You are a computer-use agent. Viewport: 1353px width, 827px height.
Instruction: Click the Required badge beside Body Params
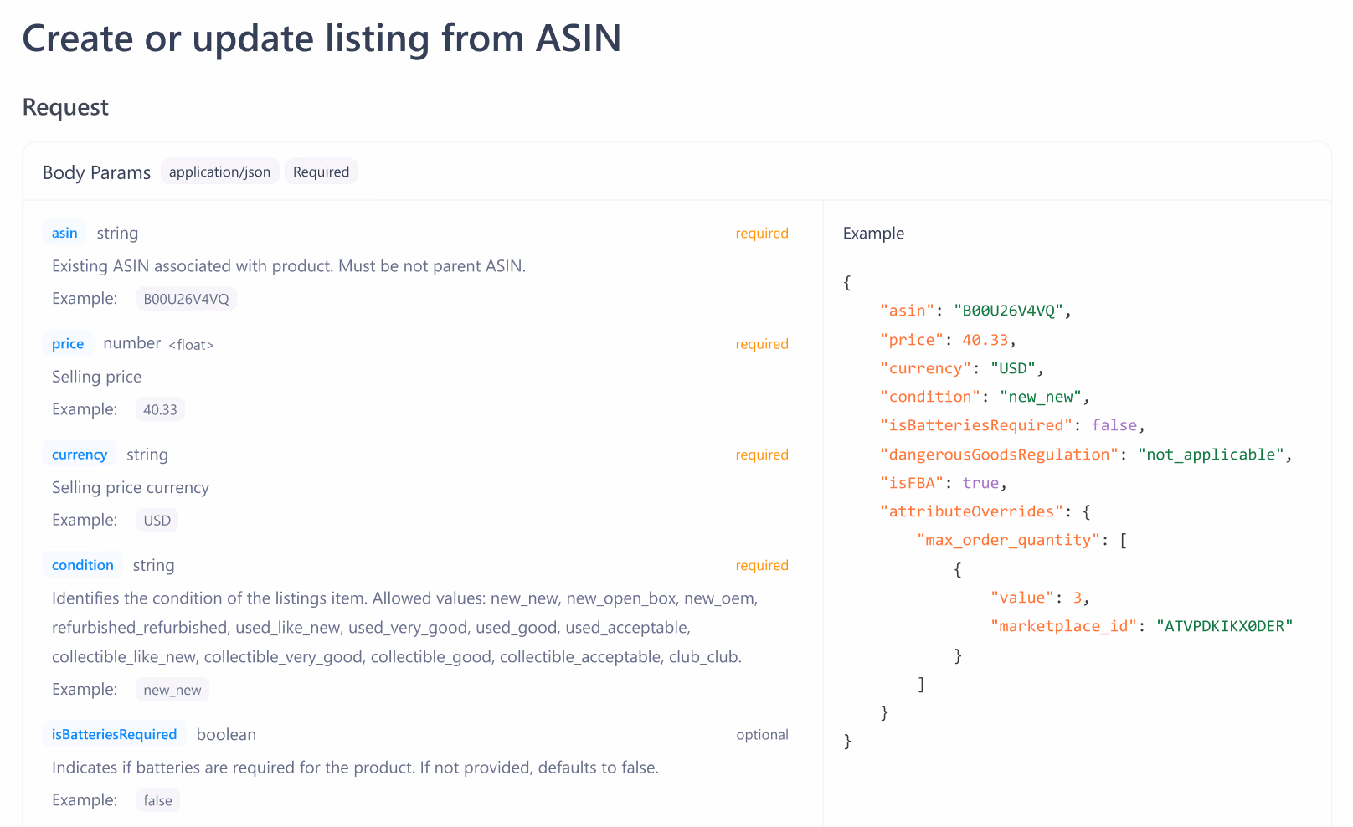click(322, 172)
